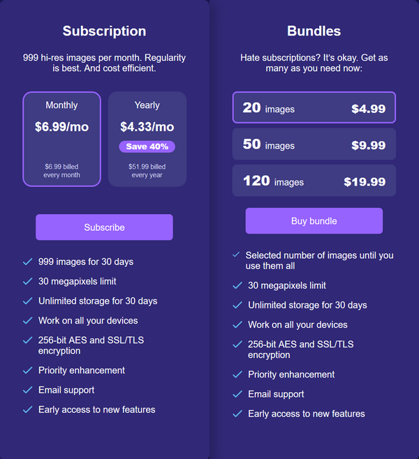The image size is (419, 459).
Task: Click checkmark next to Bundles '30 megapixels limit'
Action: 237,285
